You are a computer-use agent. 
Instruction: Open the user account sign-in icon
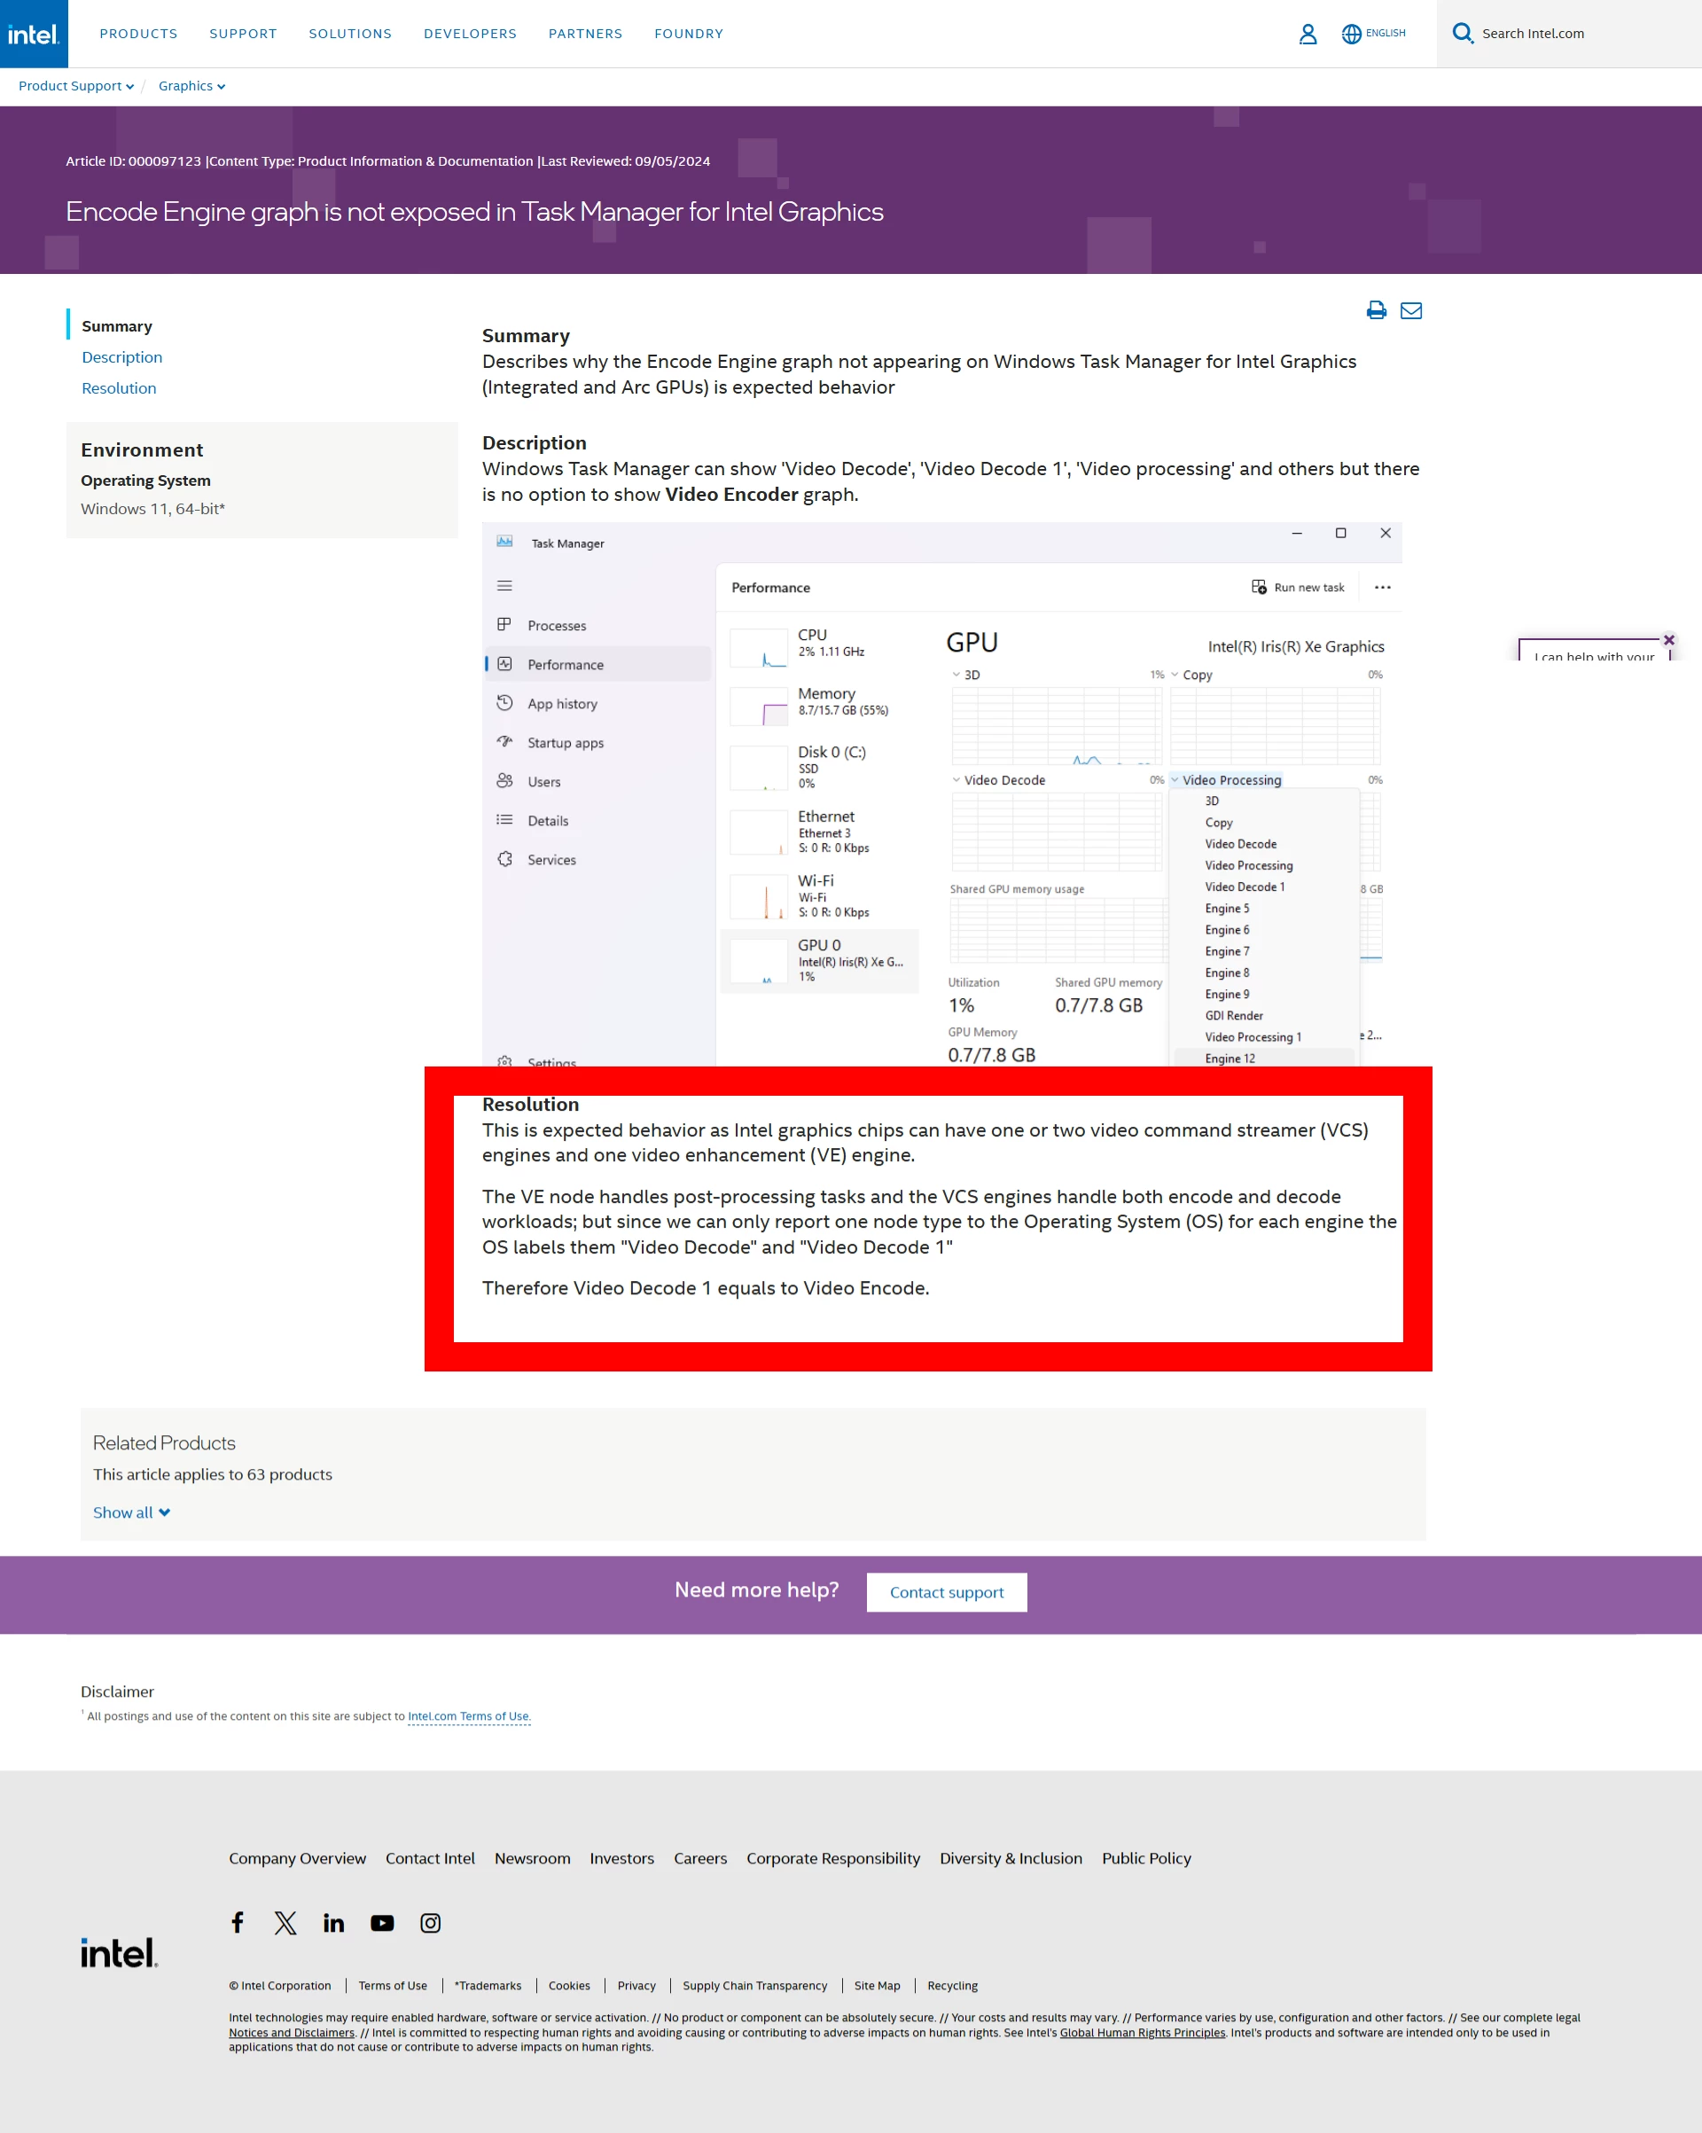coord(1308,34)
